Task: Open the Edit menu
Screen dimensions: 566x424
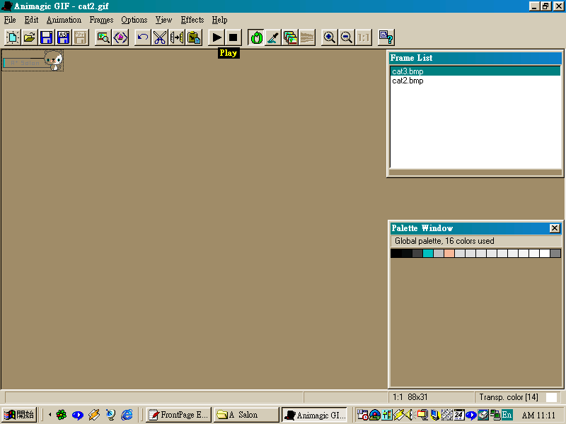Action: [x=31, y=20]
